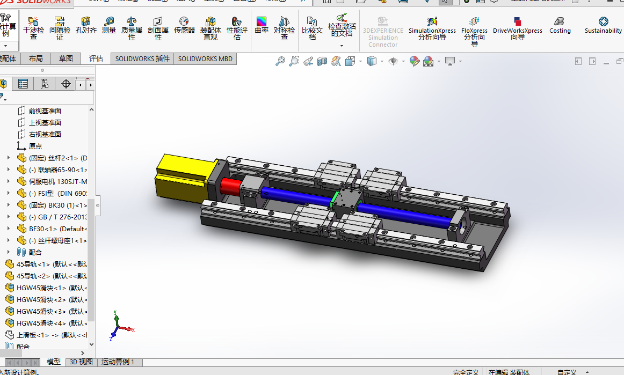
Task: Expand the 丝杆螺母座1<1> component
Action: click(9, 240)
